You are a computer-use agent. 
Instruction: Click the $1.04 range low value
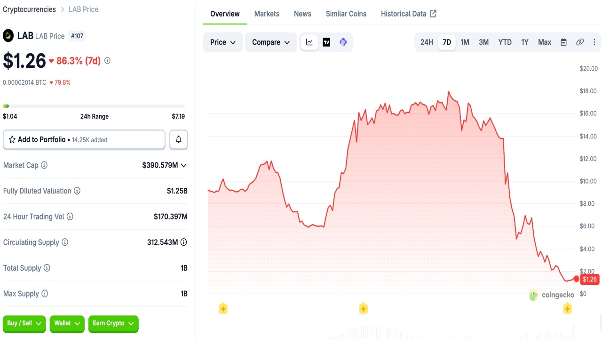[10, 116]
